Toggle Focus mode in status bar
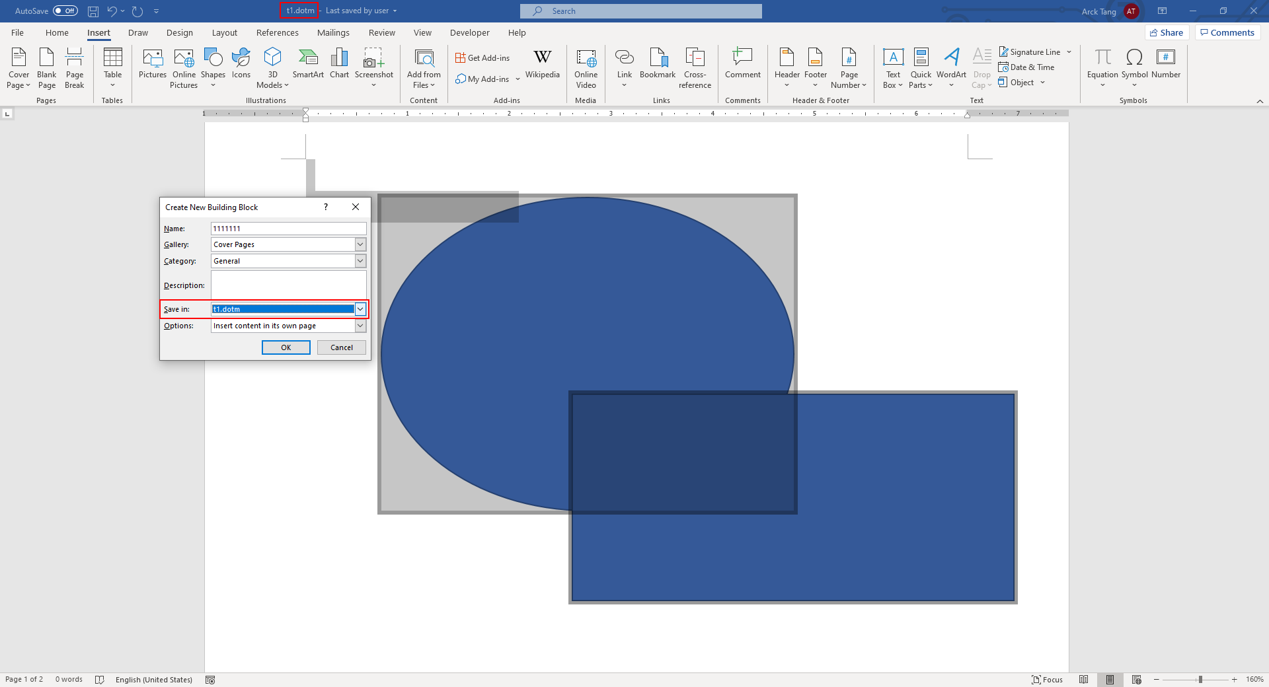The image size is (1269, 687). coord(1048,679)
